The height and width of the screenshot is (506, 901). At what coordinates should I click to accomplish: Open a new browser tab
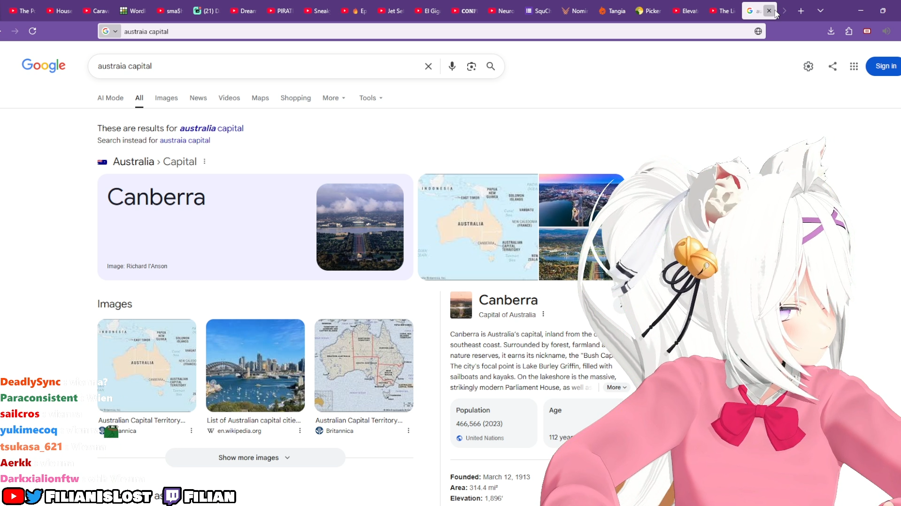(801, 11)
